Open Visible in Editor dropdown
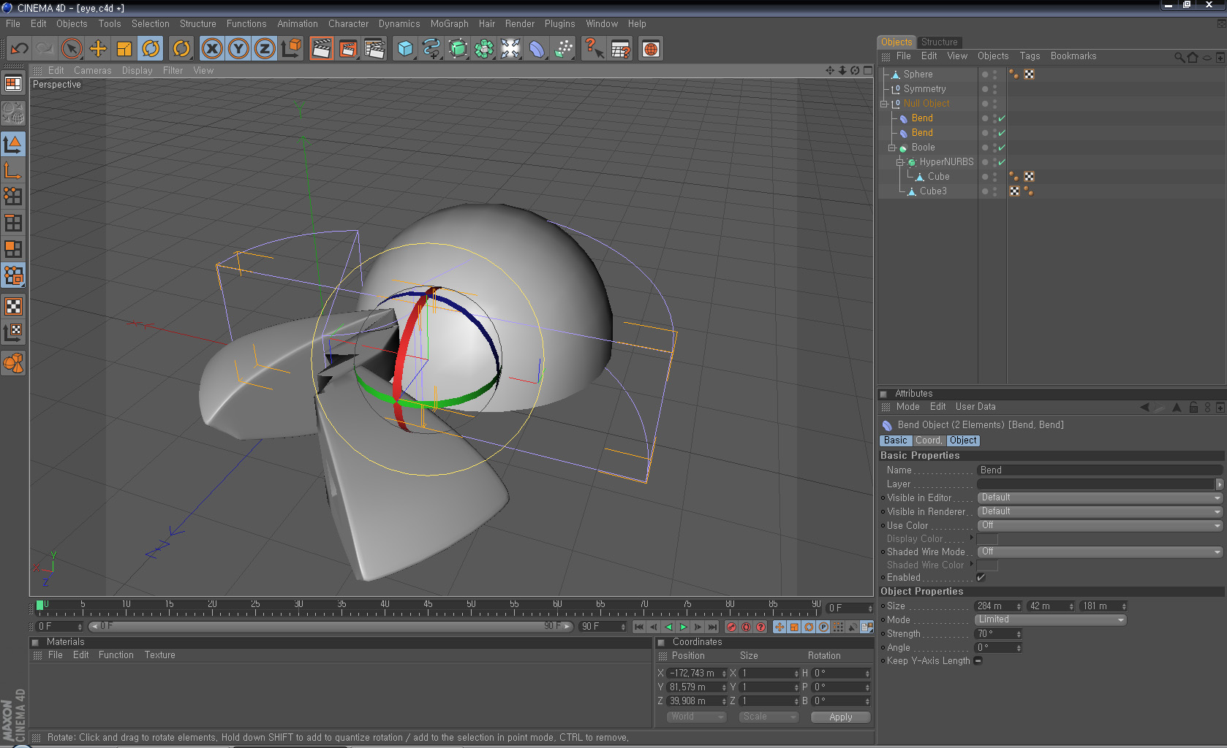 tap(1100, 498)
